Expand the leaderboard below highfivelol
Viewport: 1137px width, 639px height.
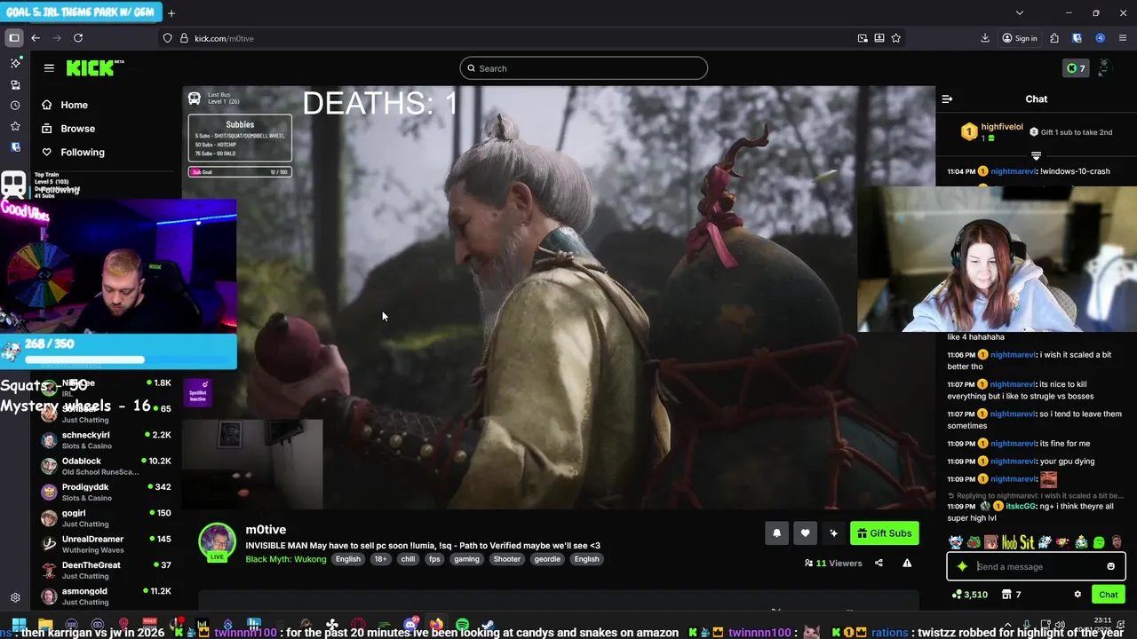pyautogui.click(x=1036, y=156)
